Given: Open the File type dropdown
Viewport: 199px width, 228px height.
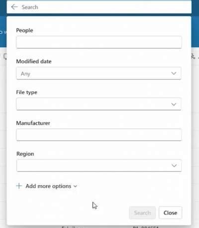Looking at the screenshot, I should point(99,104).
